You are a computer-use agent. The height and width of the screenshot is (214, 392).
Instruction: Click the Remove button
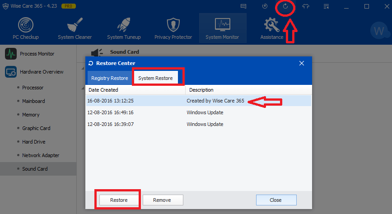click(x=163, y=200)
